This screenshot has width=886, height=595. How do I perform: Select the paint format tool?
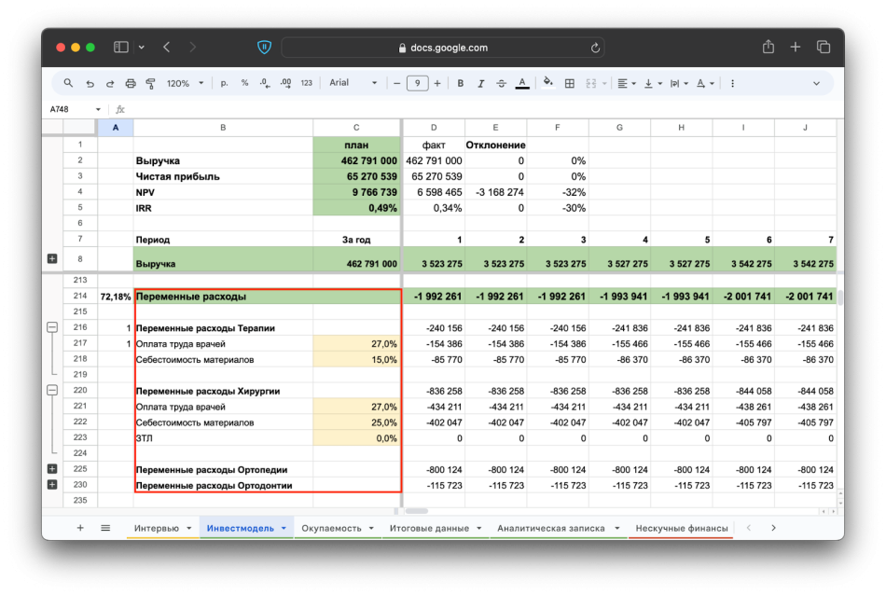[150, 83]
